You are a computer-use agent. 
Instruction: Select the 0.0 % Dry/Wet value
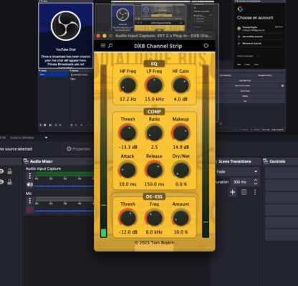[181, 184]
